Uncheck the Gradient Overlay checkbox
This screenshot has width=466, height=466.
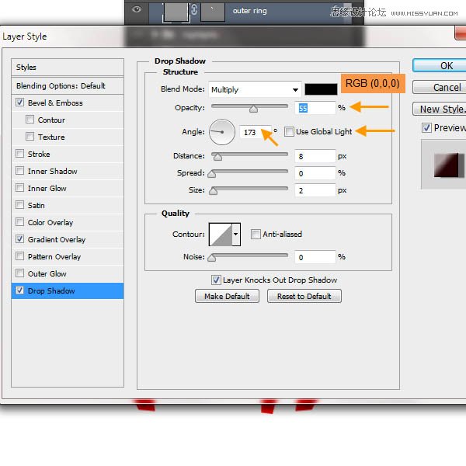(x=20, y=239)
